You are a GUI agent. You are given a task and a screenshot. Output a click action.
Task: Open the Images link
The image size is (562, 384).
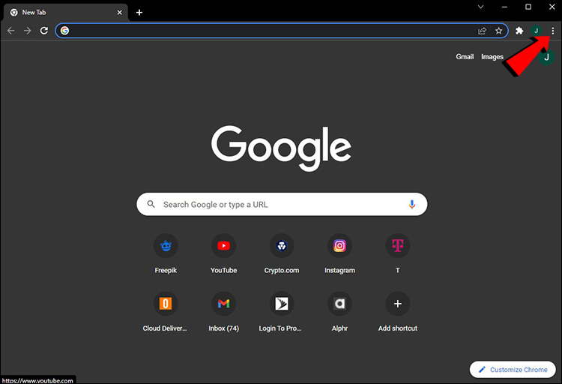pos(492,57)
